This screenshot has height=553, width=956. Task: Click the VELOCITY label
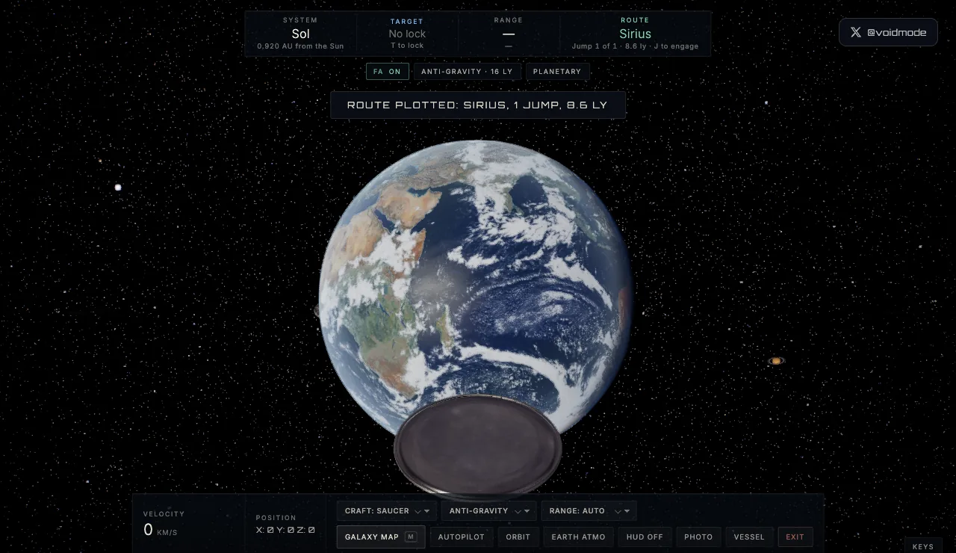(164, 514)
